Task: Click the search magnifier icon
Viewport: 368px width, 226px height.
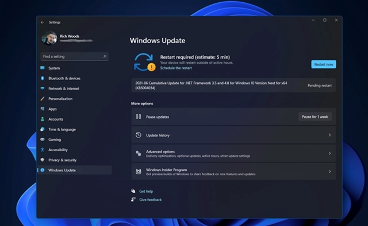Action: pyautogui.click(x=105, y=56)
